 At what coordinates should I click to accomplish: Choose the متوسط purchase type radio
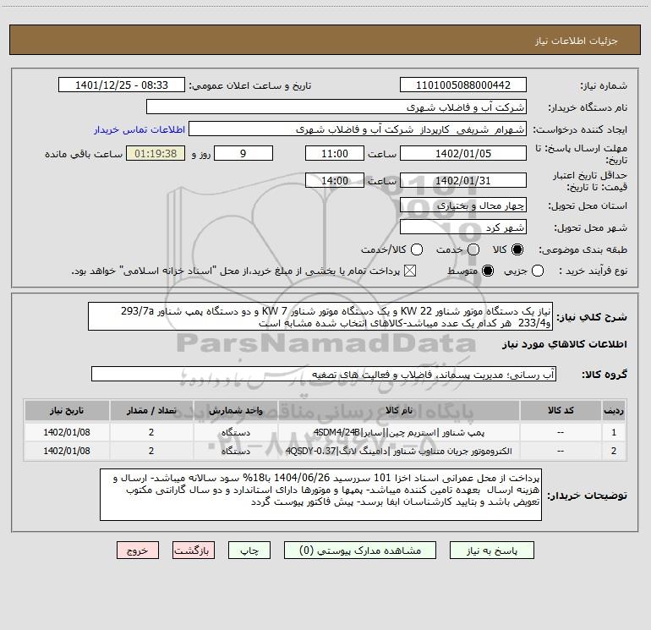click(488, 271)
